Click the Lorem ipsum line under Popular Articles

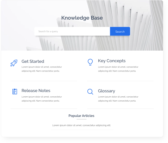pos(82,125)
